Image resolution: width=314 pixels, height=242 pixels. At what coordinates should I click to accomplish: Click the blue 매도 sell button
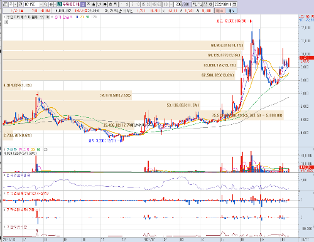[x=231, y=11]
